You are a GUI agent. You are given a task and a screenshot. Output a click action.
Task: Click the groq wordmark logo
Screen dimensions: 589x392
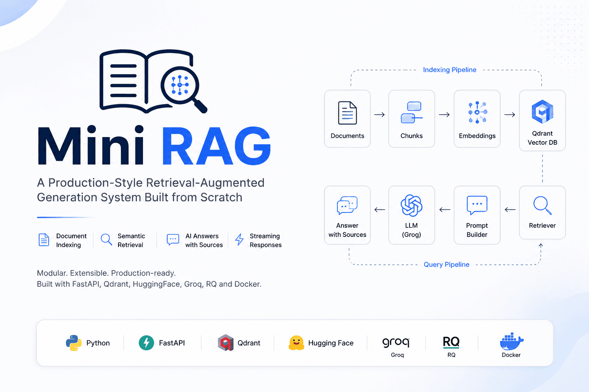tap(396, 342)
